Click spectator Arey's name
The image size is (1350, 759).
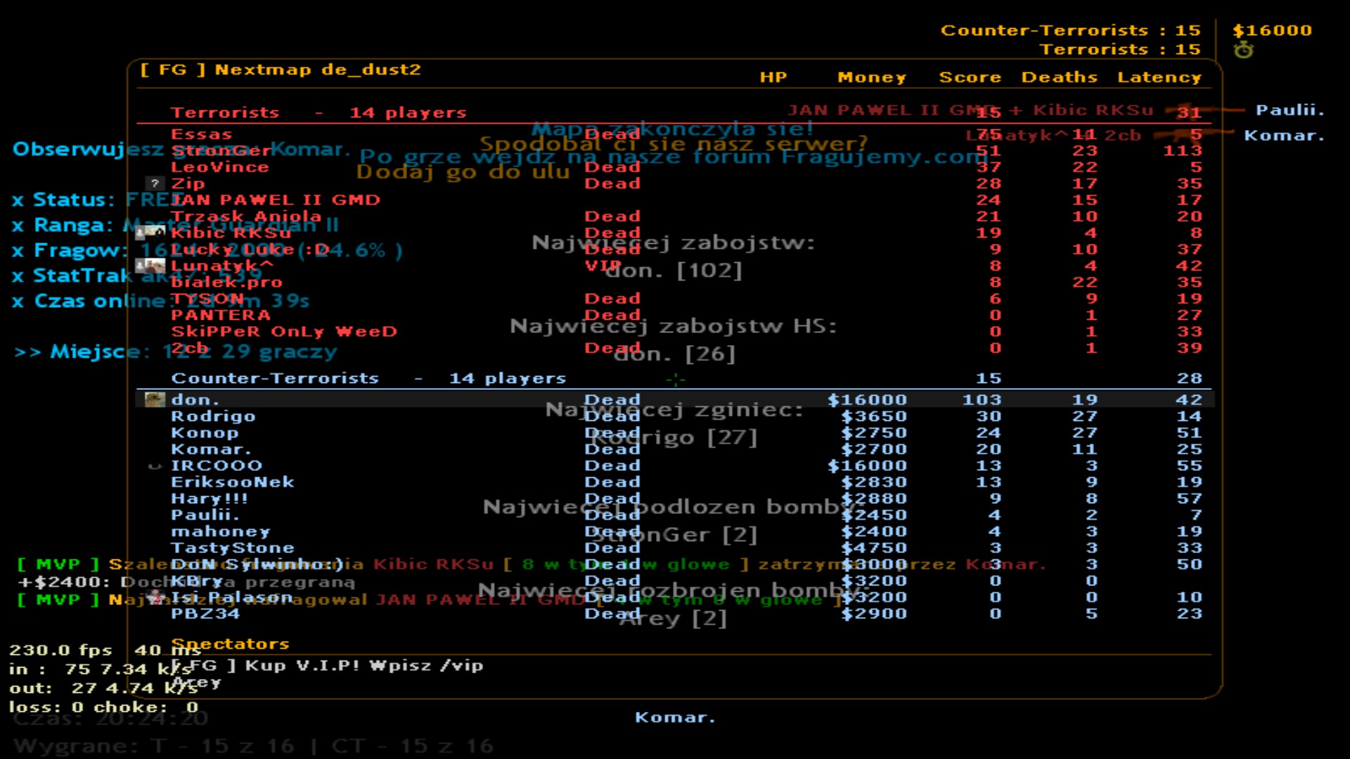(197, 682)
